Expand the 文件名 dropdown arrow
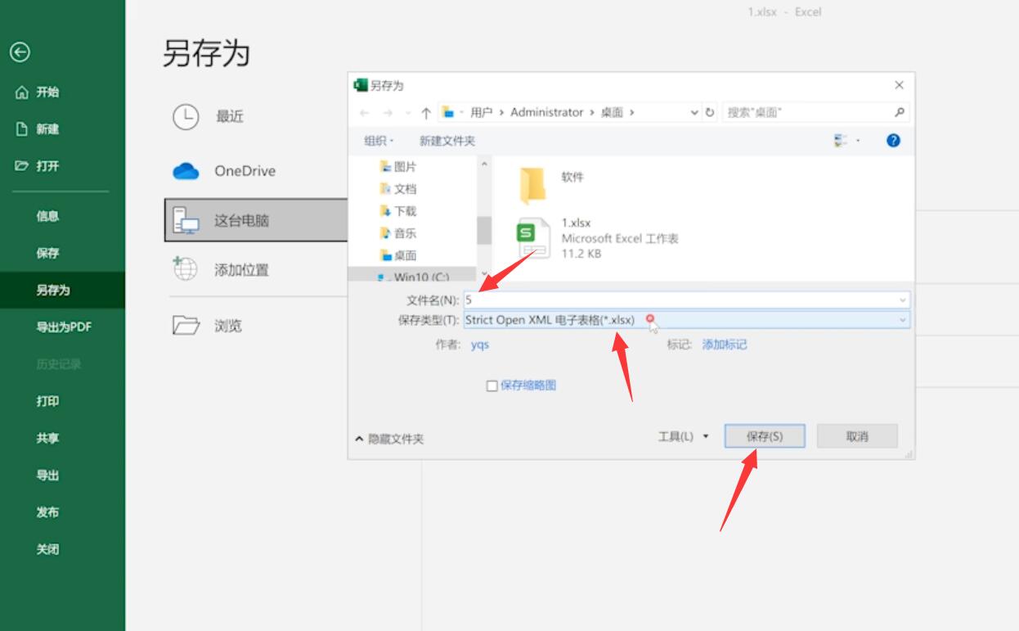This screenshot has width=1019, height=631. coord(903,300)
